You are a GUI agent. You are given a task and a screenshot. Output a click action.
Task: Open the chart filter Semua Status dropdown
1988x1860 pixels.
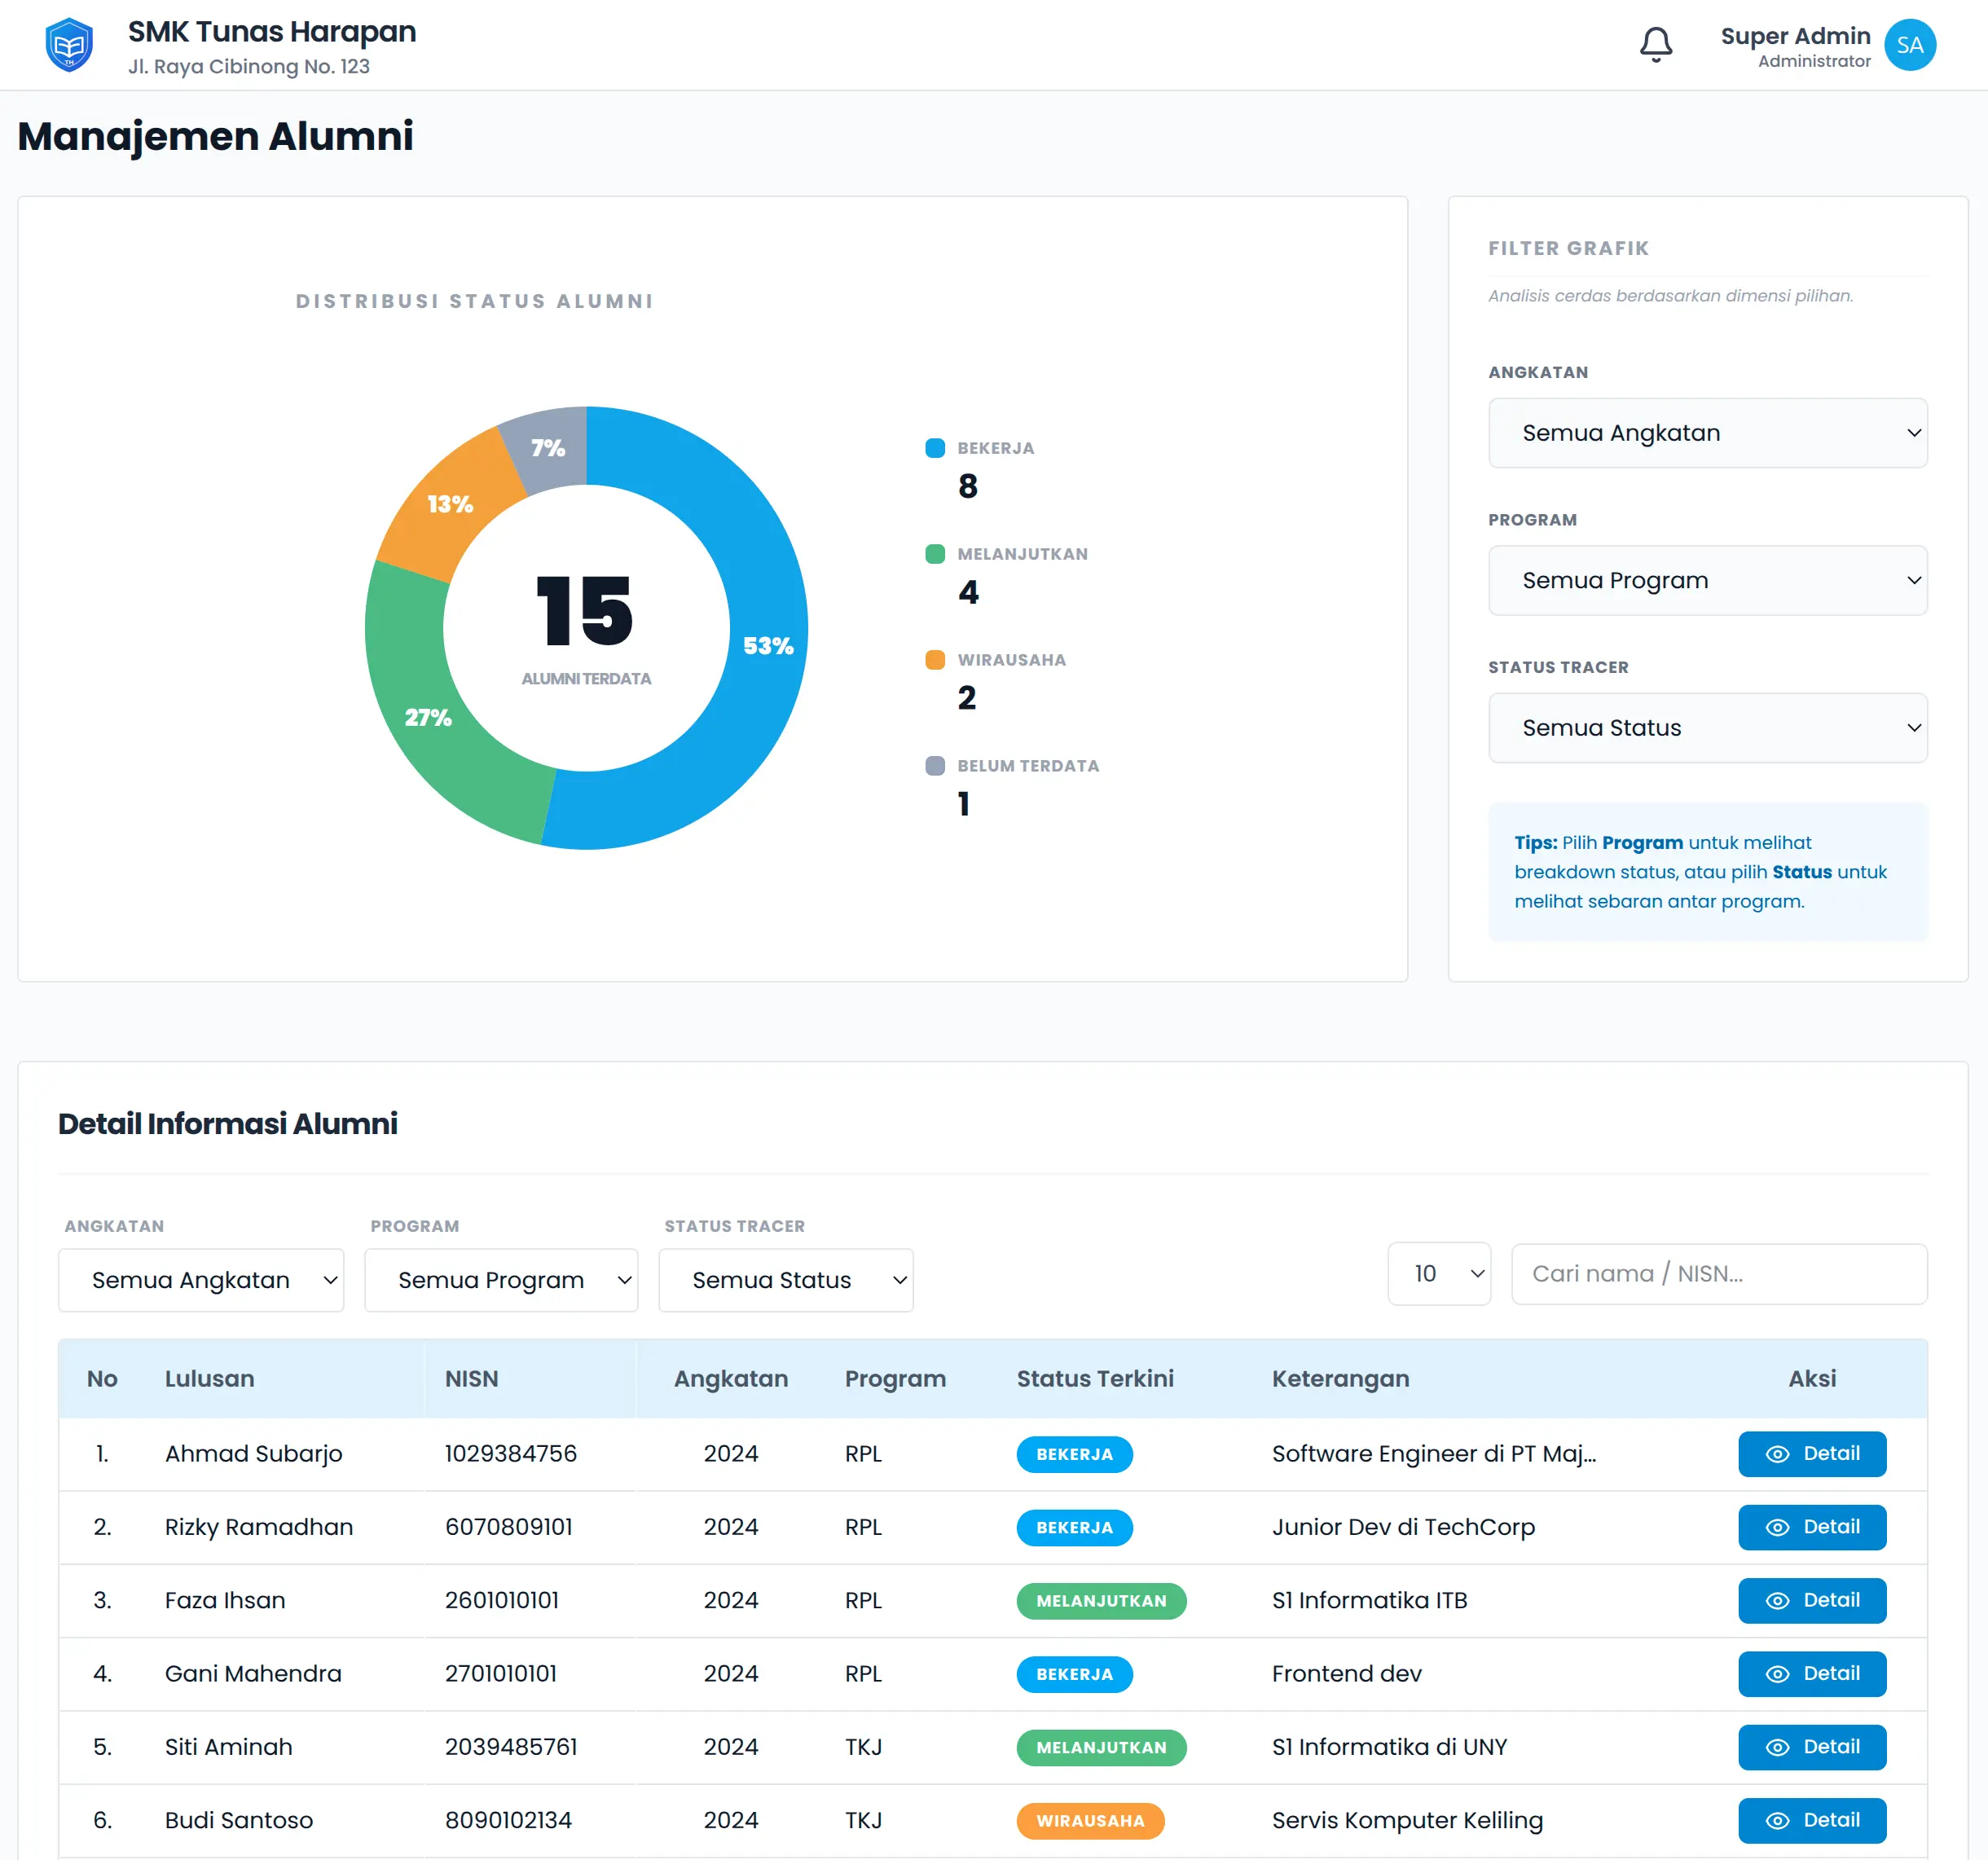1707,728
